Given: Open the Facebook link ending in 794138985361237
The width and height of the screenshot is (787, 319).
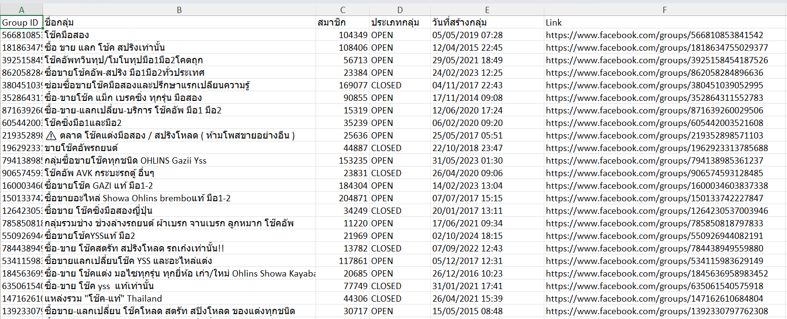Looking at the screenshot, I should tap(654, 161).
